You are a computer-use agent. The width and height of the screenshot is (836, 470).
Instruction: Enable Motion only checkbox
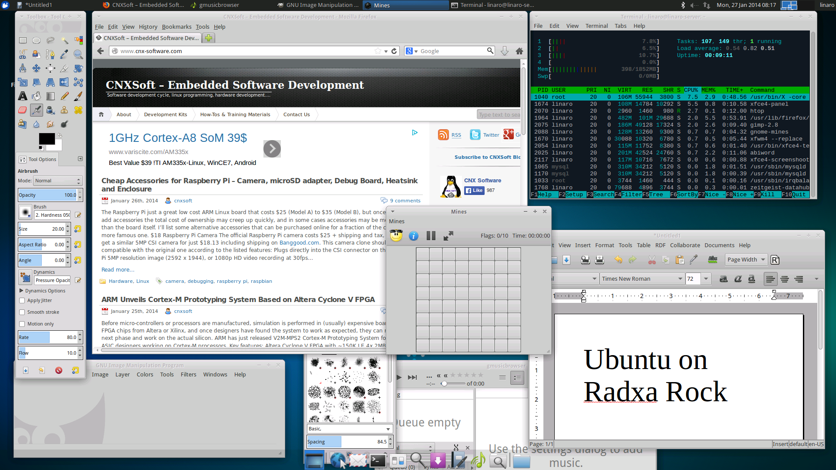[22, 324]
